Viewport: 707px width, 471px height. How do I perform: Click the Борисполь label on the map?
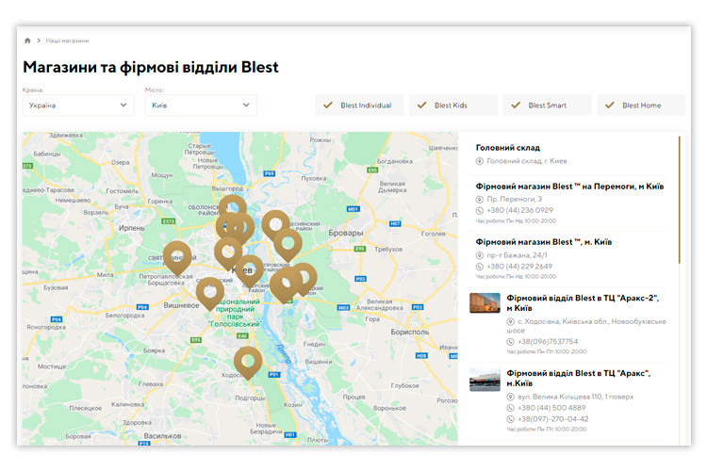tap(410, 332)
